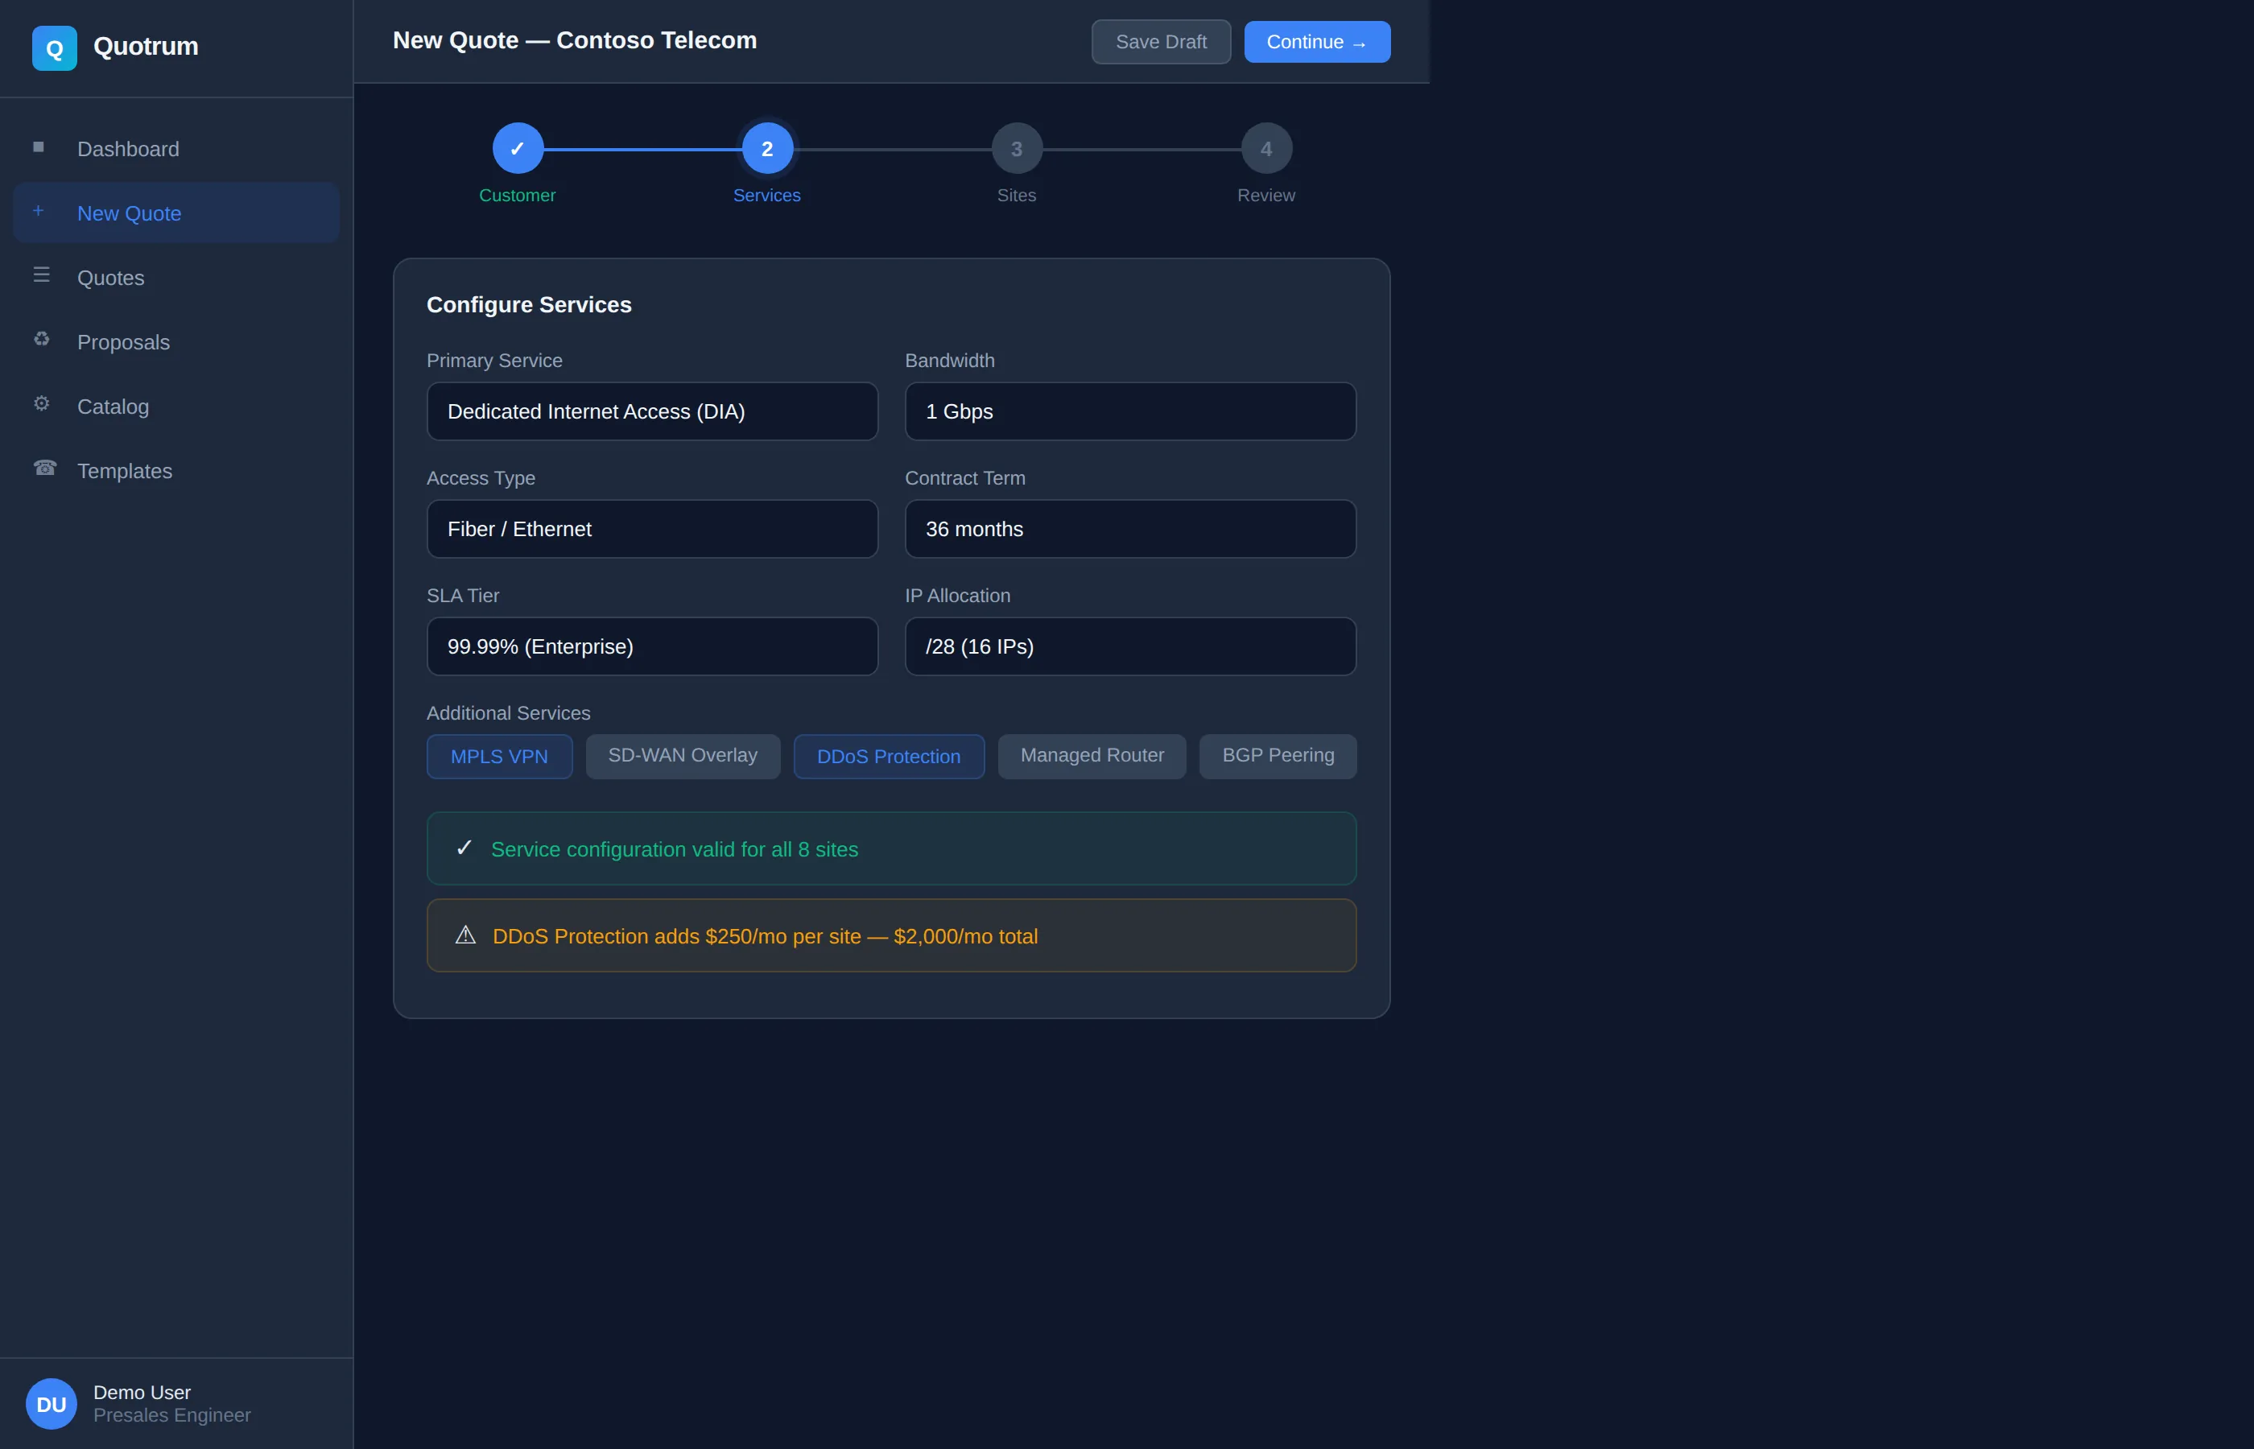Click the Catalog gear icon
2254x1449 pixels.
[x=41, y=403]
